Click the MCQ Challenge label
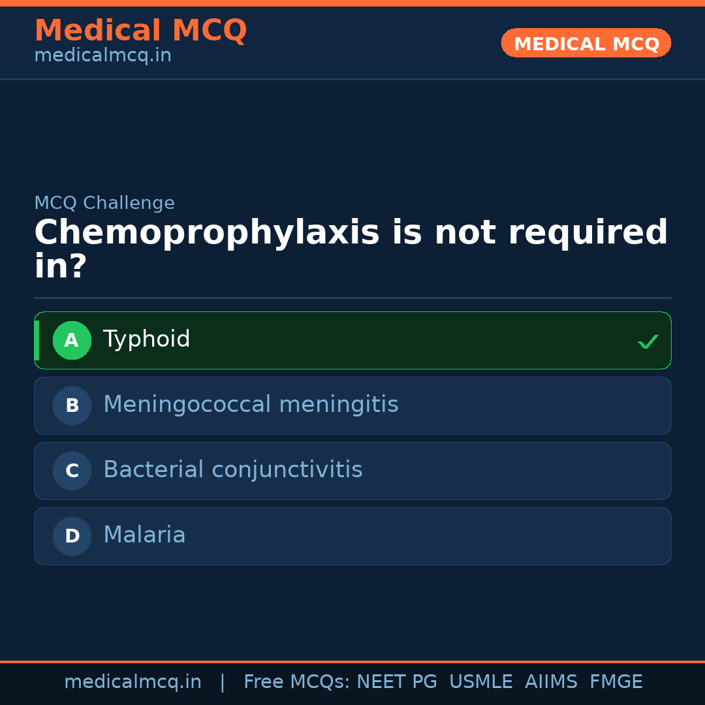 (104, 203)
